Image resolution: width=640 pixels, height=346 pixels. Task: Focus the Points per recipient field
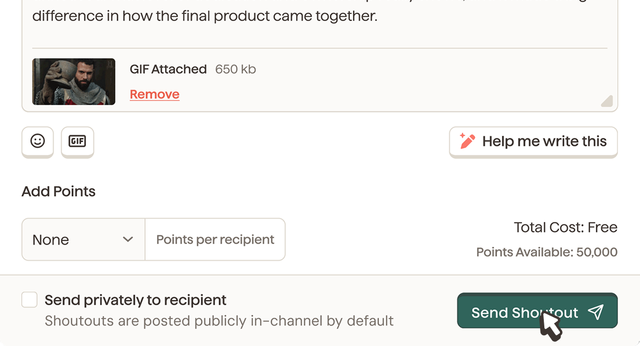pyautogui.click(x=215, y=239)
